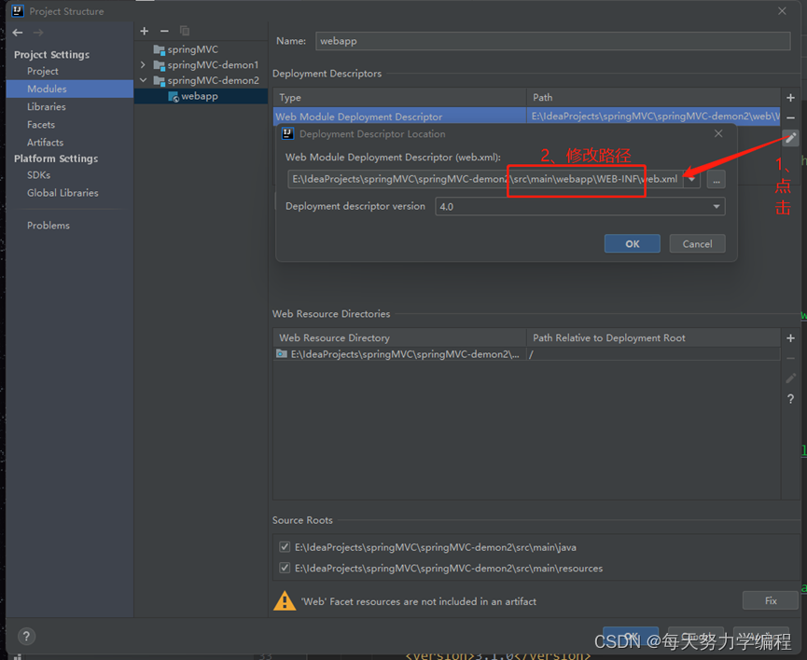Open the Artifacts settings page

46,142
